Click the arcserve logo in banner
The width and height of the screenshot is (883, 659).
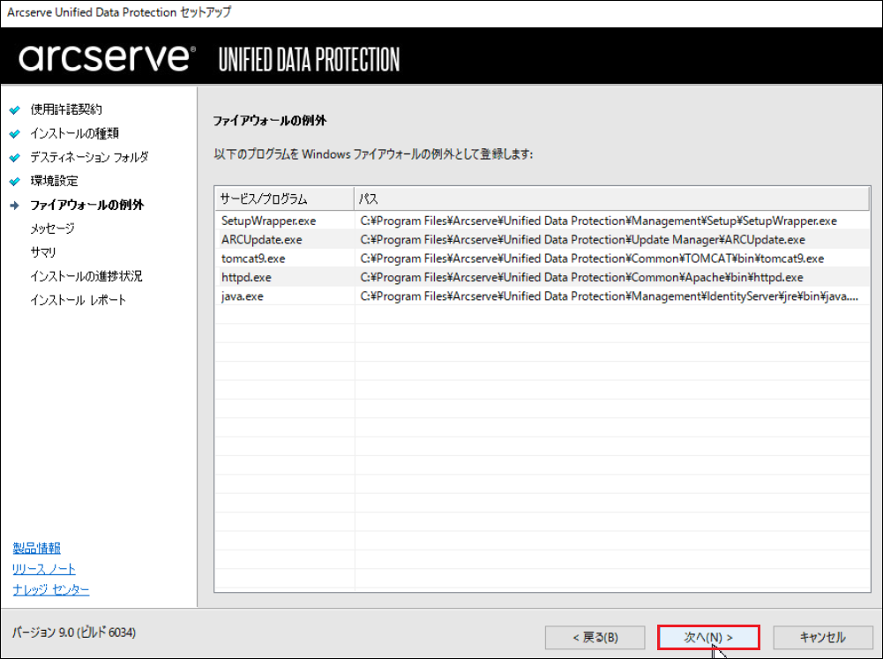(x=107, y=57)
